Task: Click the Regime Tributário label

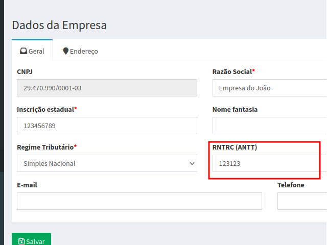Action: (x=45, y=147)
